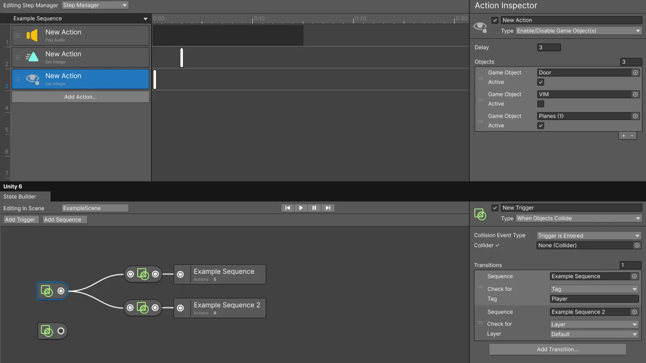This screenshot has width=646, height=363.
Task: Open the Trigger is Entered dropdown
Action: click(589, 236)
